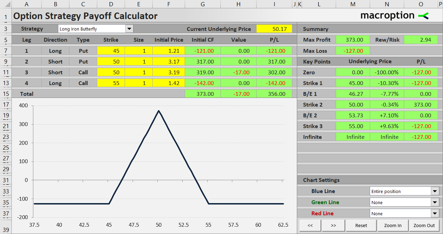Click the Max Profit value 373.00
The width and height of the screenshot is (443, 234).
tap(353, 40)
